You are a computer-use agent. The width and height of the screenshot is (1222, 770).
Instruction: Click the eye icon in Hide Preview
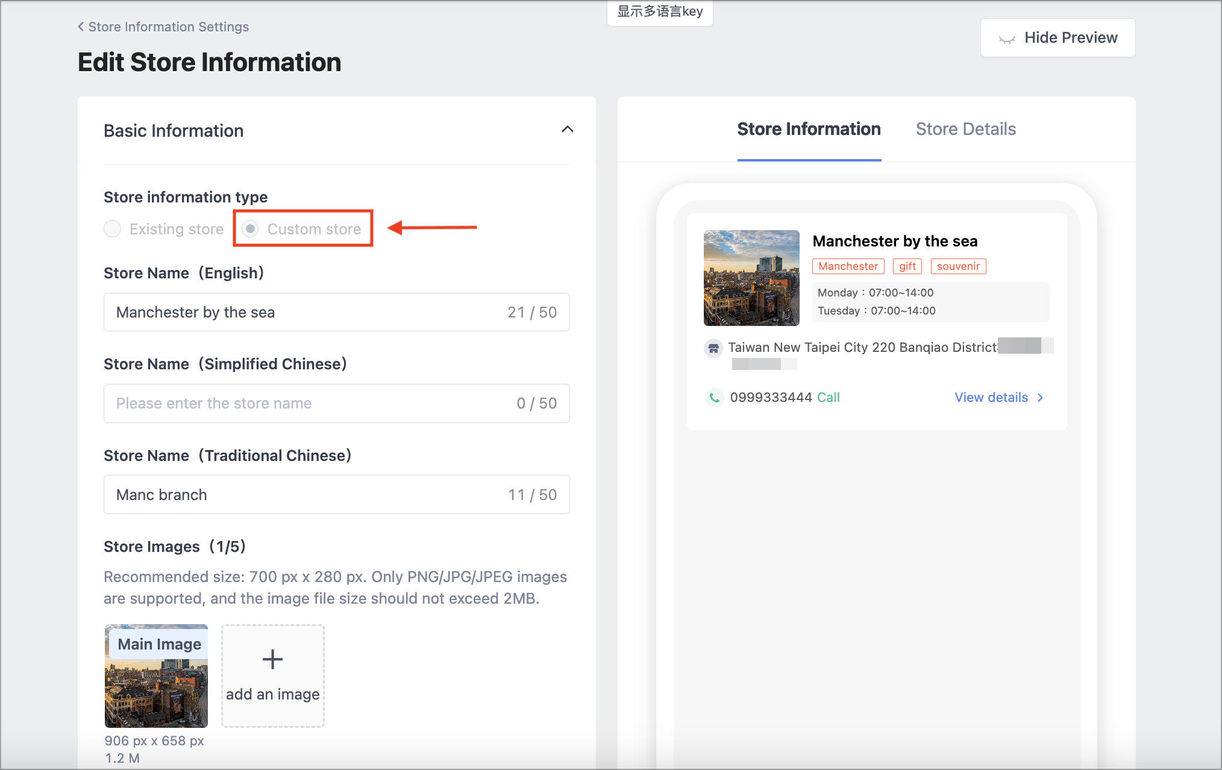(1006, 39)
